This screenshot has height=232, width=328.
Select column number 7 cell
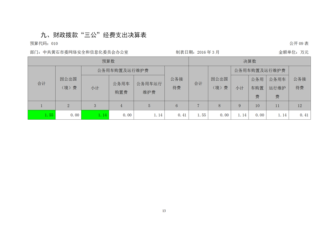198,106
